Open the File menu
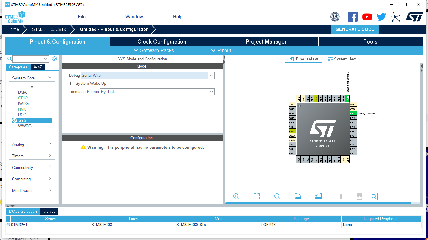The height and width of the screenshot is (240, 428). [82, 17]
